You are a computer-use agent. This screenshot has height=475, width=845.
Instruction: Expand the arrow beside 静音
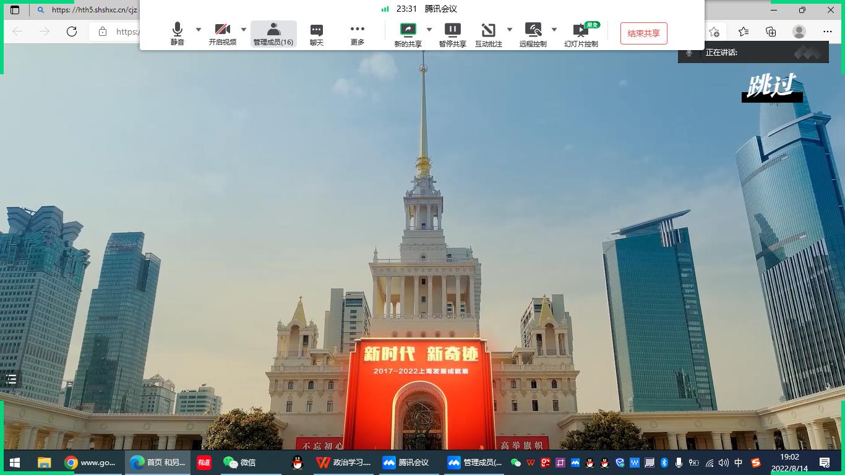click(x=199, y=29)
